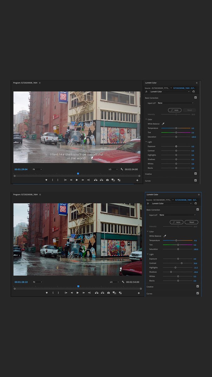Viewport: 212px width, 377px height.
Task: Open the upper monitor's button editor plus icon
Action: click(137, 180)
